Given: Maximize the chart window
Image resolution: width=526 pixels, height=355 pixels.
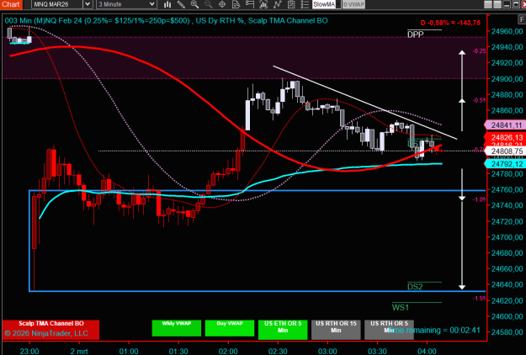Looking at the screenshot, I should (516, 4).
